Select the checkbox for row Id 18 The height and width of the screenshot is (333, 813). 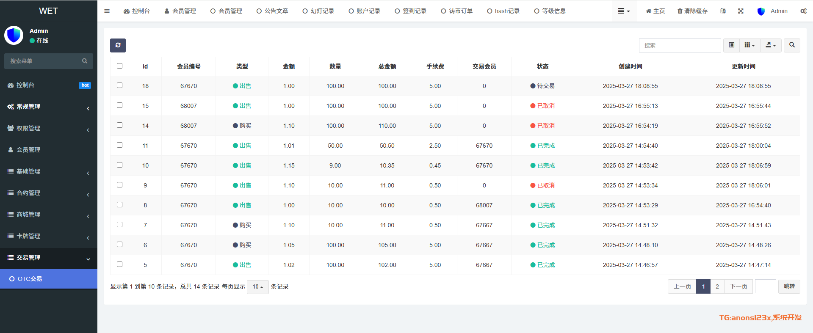pyautogui.click(x=119, y=85)
